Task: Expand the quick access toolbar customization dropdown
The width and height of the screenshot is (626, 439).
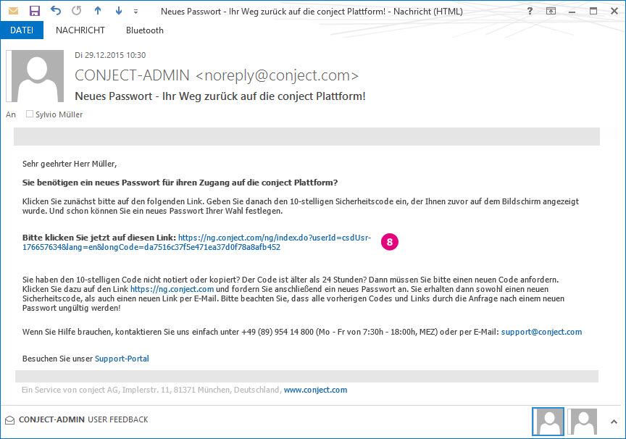Action: (x=135, y=12)
